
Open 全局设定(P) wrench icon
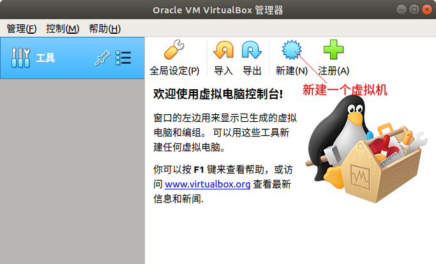(174, 50)
